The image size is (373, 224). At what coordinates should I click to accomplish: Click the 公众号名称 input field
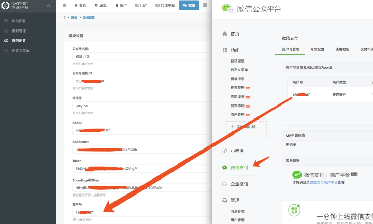[x=142, y=56]
